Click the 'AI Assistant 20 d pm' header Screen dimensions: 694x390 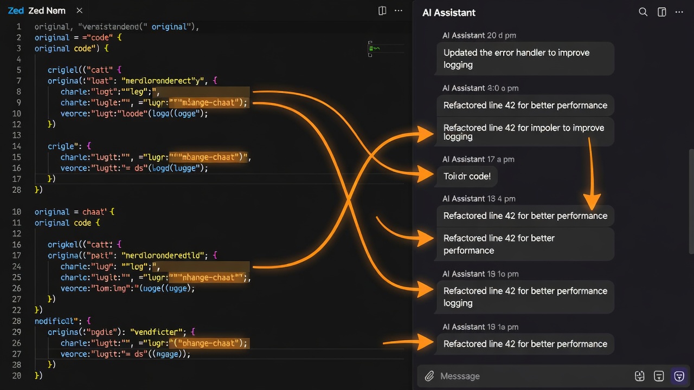[479, 35]
